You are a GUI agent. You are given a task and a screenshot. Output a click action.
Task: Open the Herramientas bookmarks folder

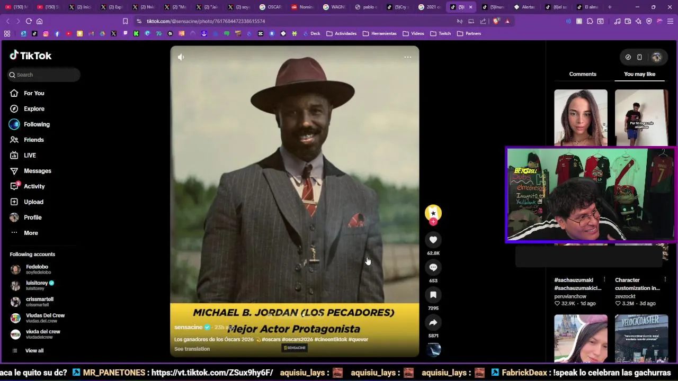pos(380,33)
